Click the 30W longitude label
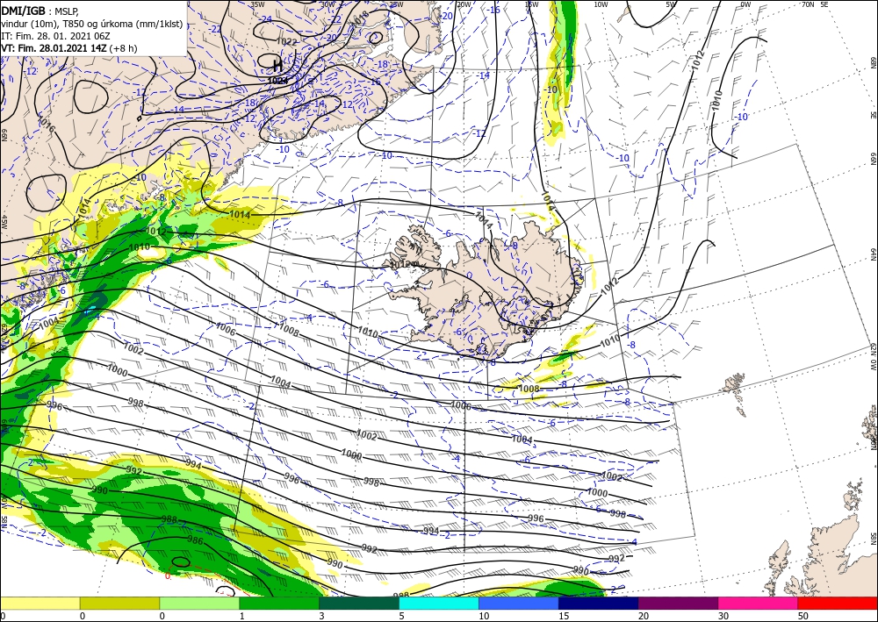The image size is (878, 622). click(327, 4)
